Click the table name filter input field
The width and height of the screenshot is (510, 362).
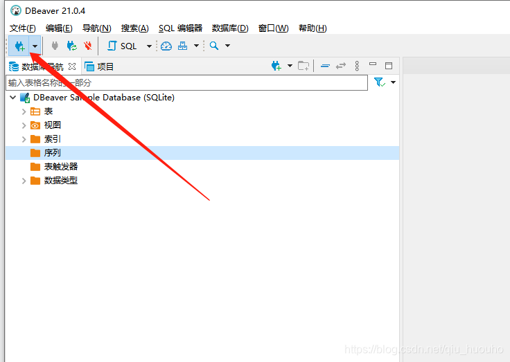186,82
